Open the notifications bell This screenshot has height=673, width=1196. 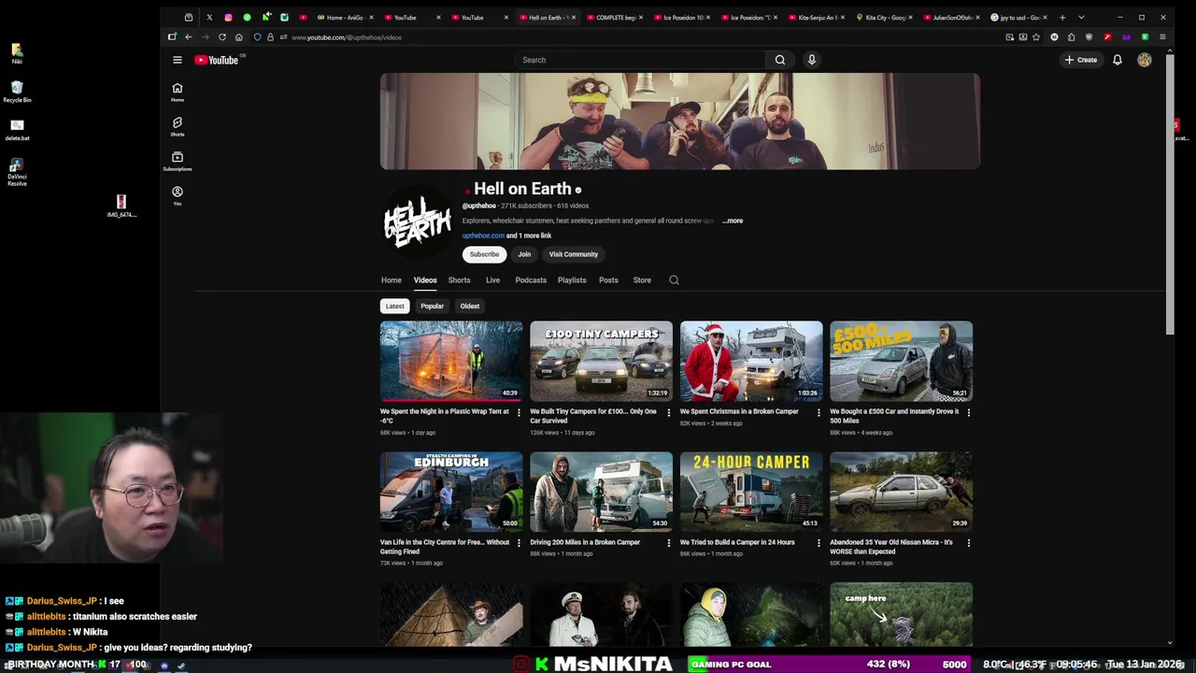(1117, 60)
